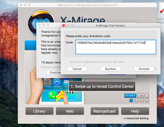Select the fourth step indicator square
This screenshot has width=164, height=127.
pos(147,100)
